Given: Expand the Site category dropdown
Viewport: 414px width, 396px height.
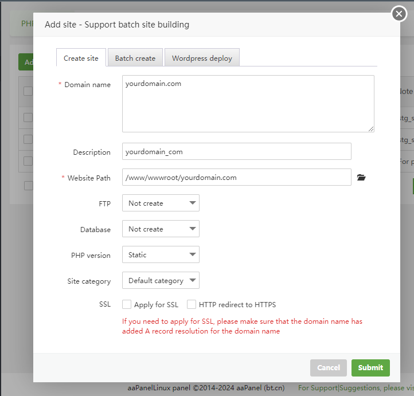Looking at the screenshot, I should [161, 281].
